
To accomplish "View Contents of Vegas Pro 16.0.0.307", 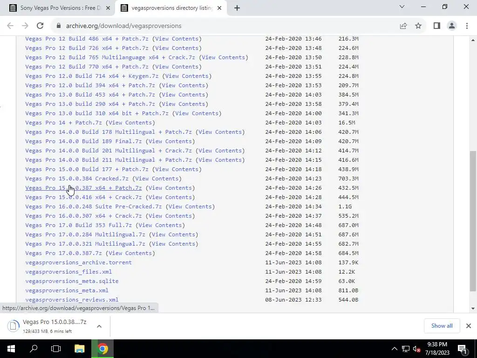I will point(170,216).
